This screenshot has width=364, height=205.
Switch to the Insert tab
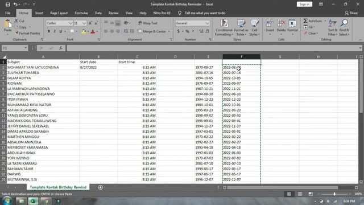(39, 13)
